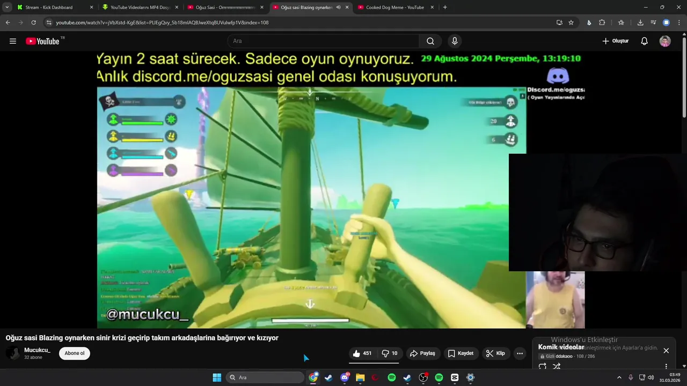Click the taskbar Ara search box
687x386 pixels.
[265, 377]
